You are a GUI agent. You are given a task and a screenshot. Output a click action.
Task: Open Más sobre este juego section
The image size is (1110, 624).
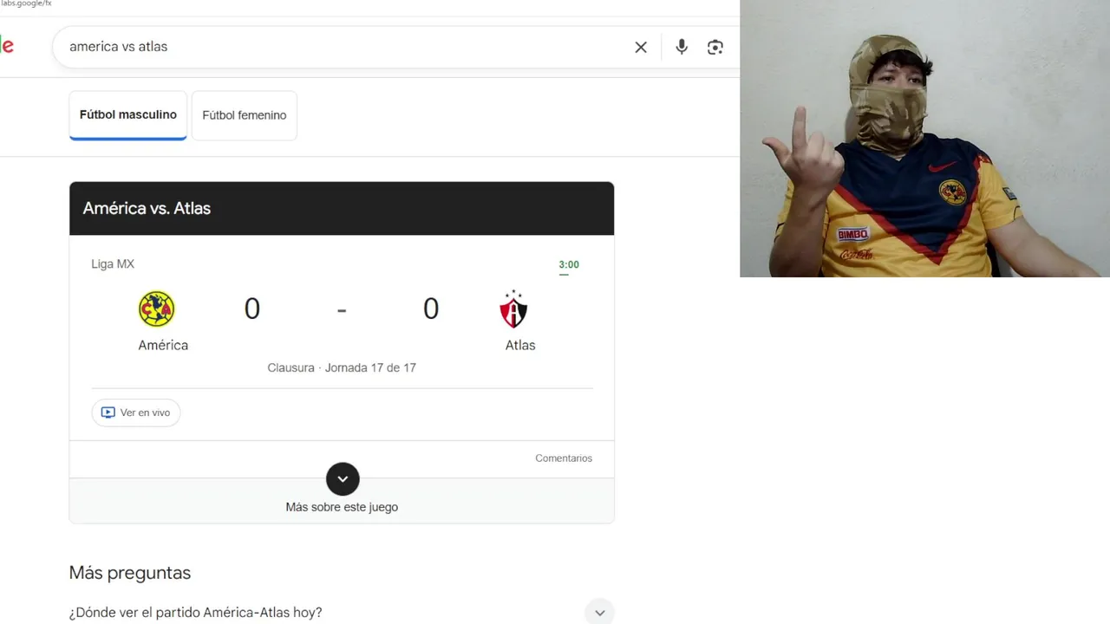point(342,507)
